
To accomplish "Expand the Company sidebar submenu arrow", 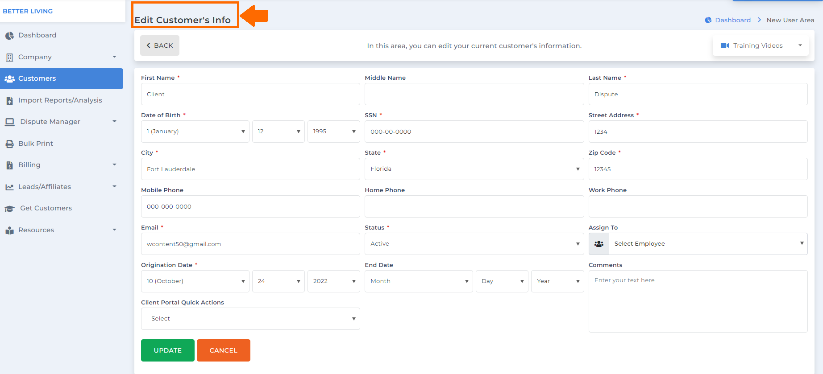I will (114, 57).
